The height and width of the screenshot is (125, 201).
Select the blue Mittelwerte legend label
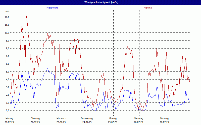[x=53, y=8]
